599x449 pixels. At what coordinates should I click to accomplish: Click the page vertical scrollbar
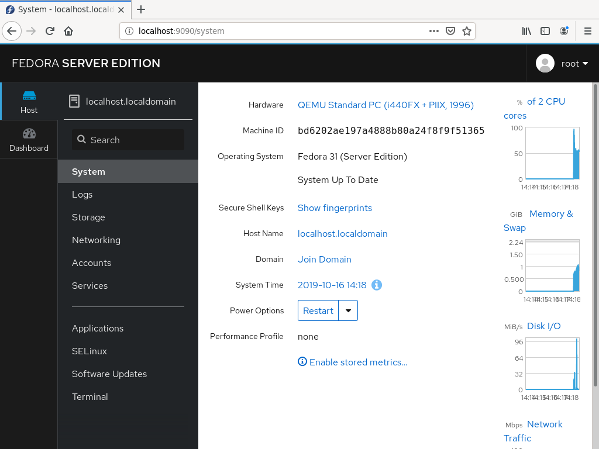coord(595,235)
